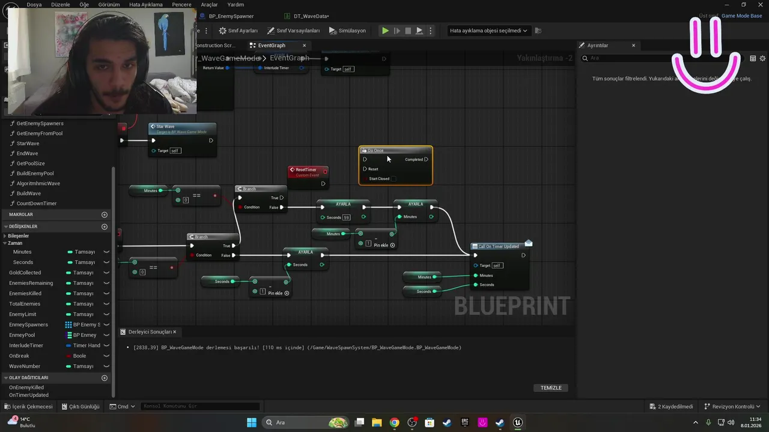Screen dimensions: 769x432
Task: Collapse the DEĞİŞKENLER section
Action: (x=6, y=227)
